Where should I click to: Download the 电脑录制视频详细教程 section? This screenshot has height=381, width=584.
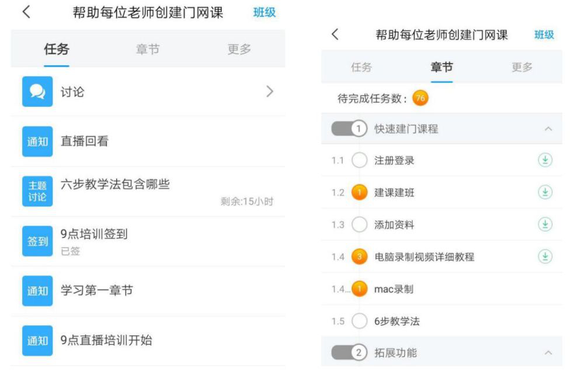pyautogui.click(x=544, y=257)
